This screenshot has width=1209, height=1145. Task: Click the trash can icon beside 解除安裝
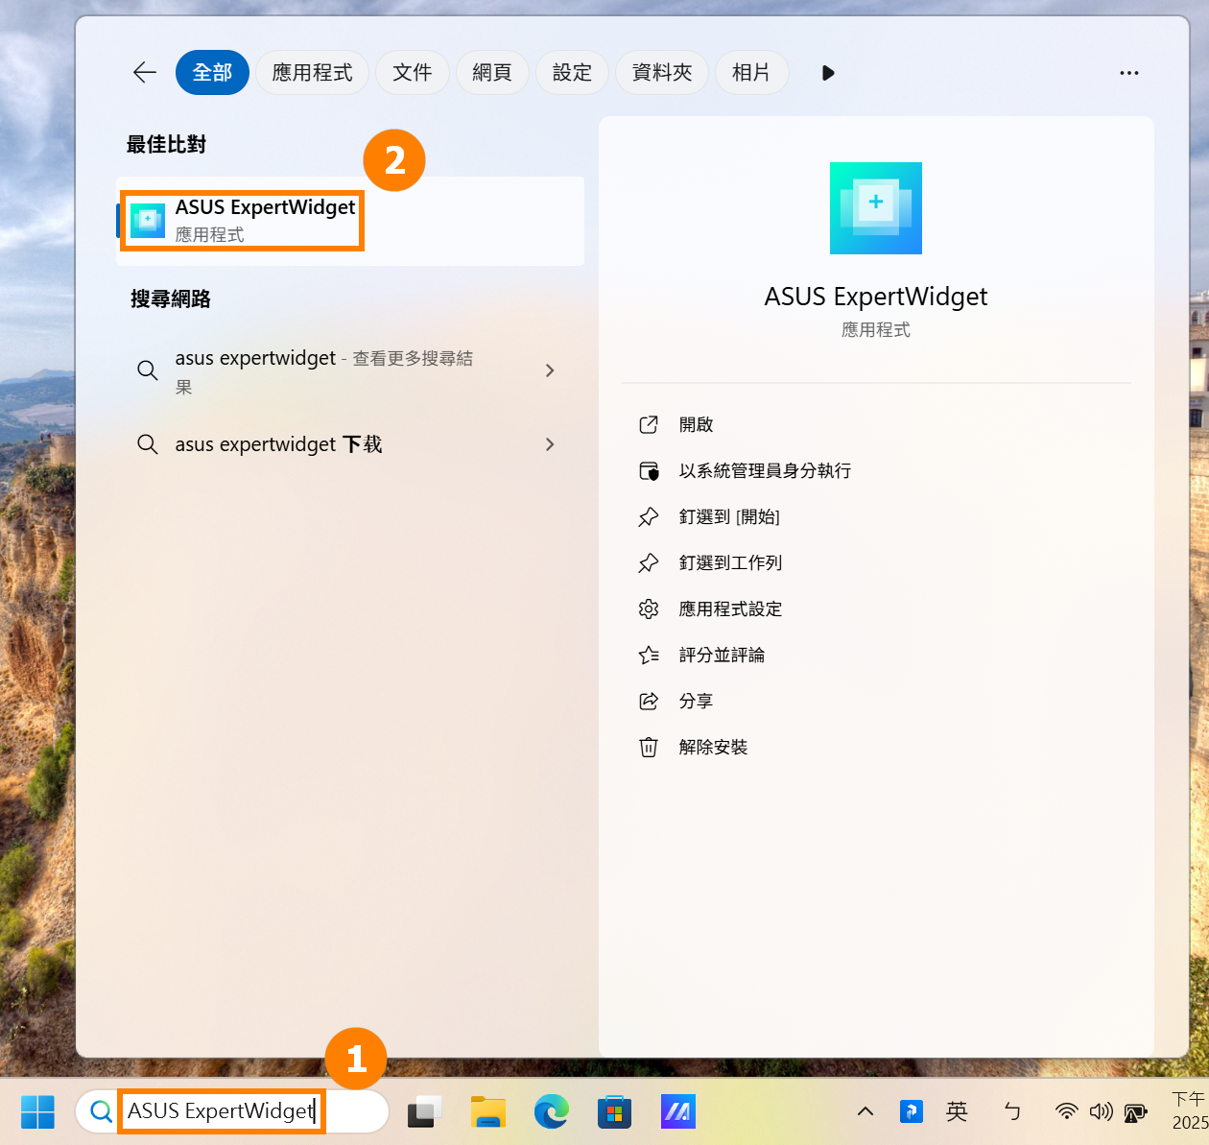[x=649, y=747]
